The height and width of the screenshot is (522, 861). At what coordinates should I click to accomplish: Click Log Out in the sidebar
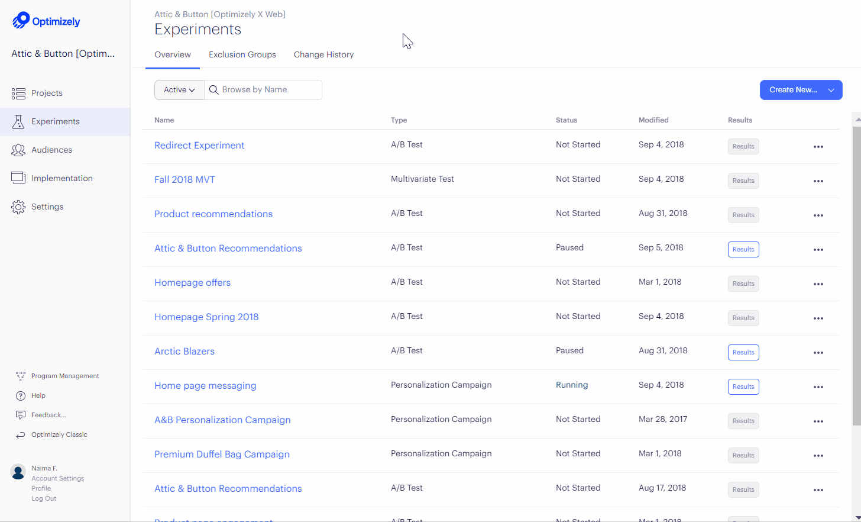pos(43,498)
